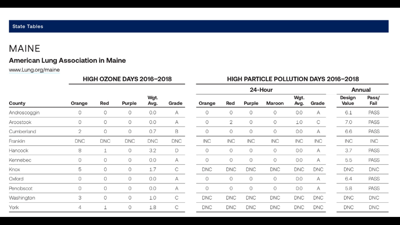Screen dimensions: 400x225
Task: Click the County column header
Action: pos(17,103)
